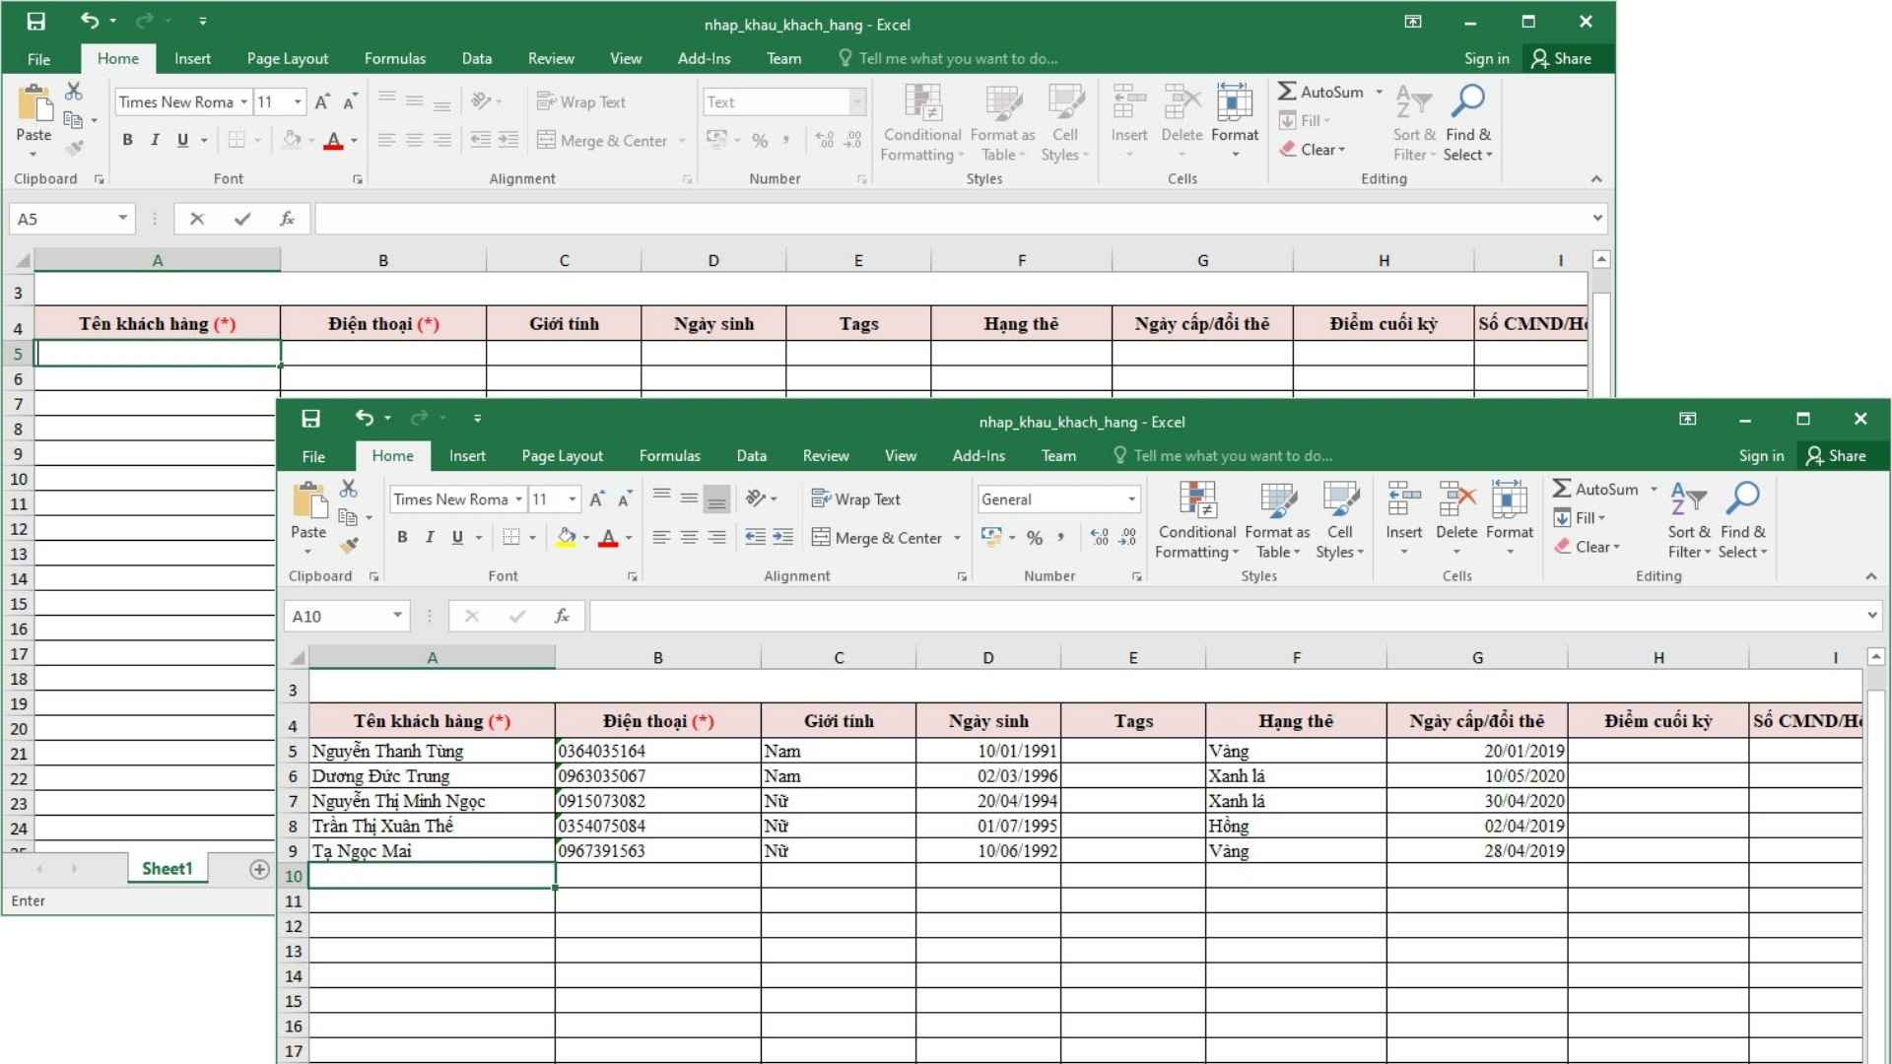Toggle italic formatting
Screen dimensions: 1892x1064
pyautogui.click(x=430, y=537)
